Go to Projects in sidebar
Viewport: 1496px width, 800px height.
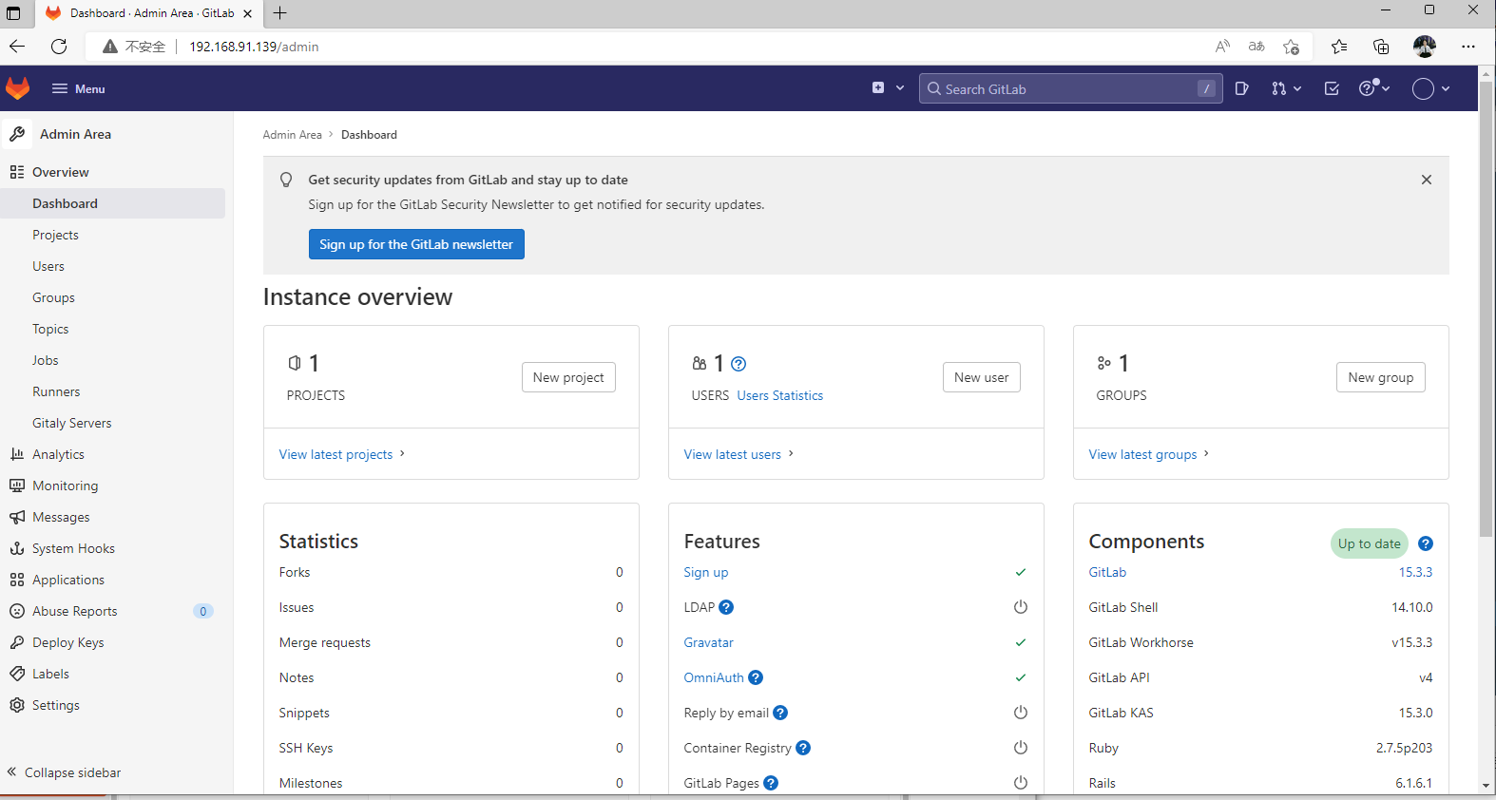tap(55, 235)
